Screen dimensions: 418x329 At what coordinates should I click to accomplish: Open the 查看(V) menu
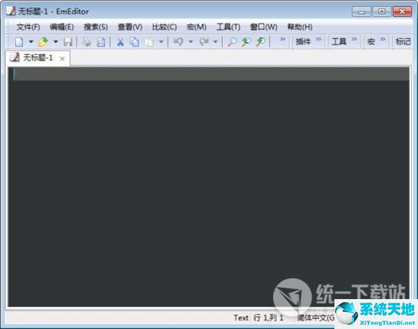(130, 27)
